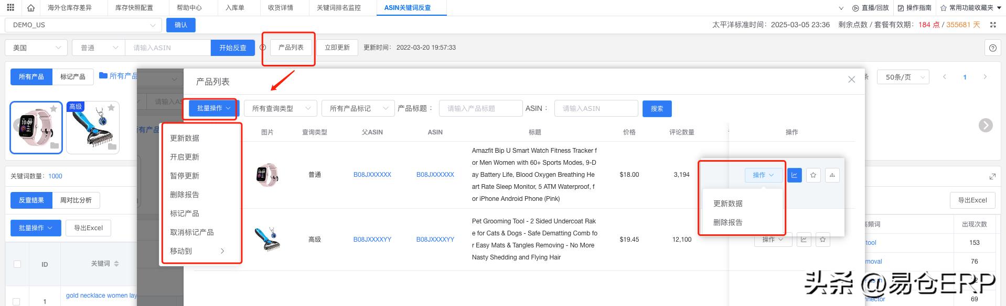
Task: Click the folder icon on the grooming tool thumbnail
Action: click(112, 146)
